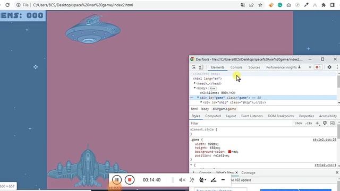Pause the screen recording
This screenshot has width=340, height=191.
117,180
